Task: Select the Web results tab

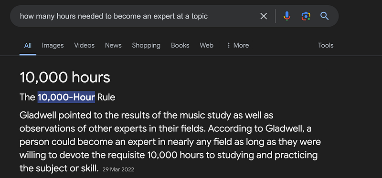Action: click(x=207, y=45)
